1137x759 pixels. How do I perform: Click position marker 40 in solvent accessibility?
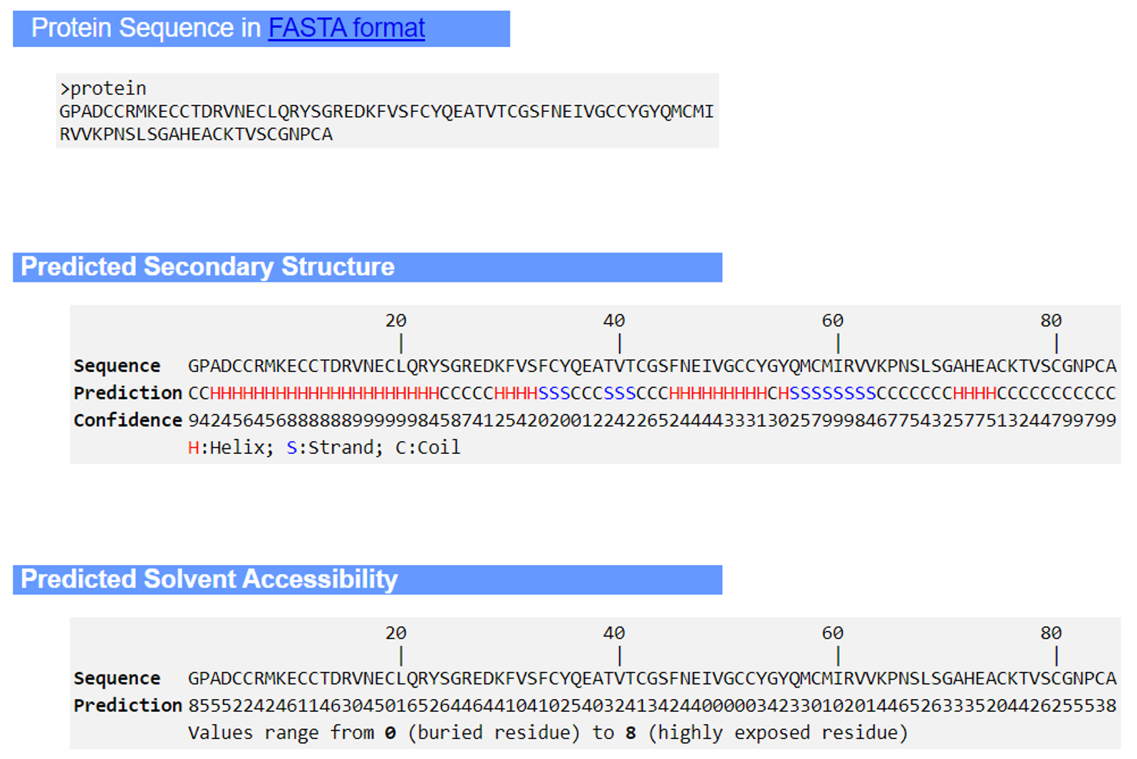pos(614,633)
